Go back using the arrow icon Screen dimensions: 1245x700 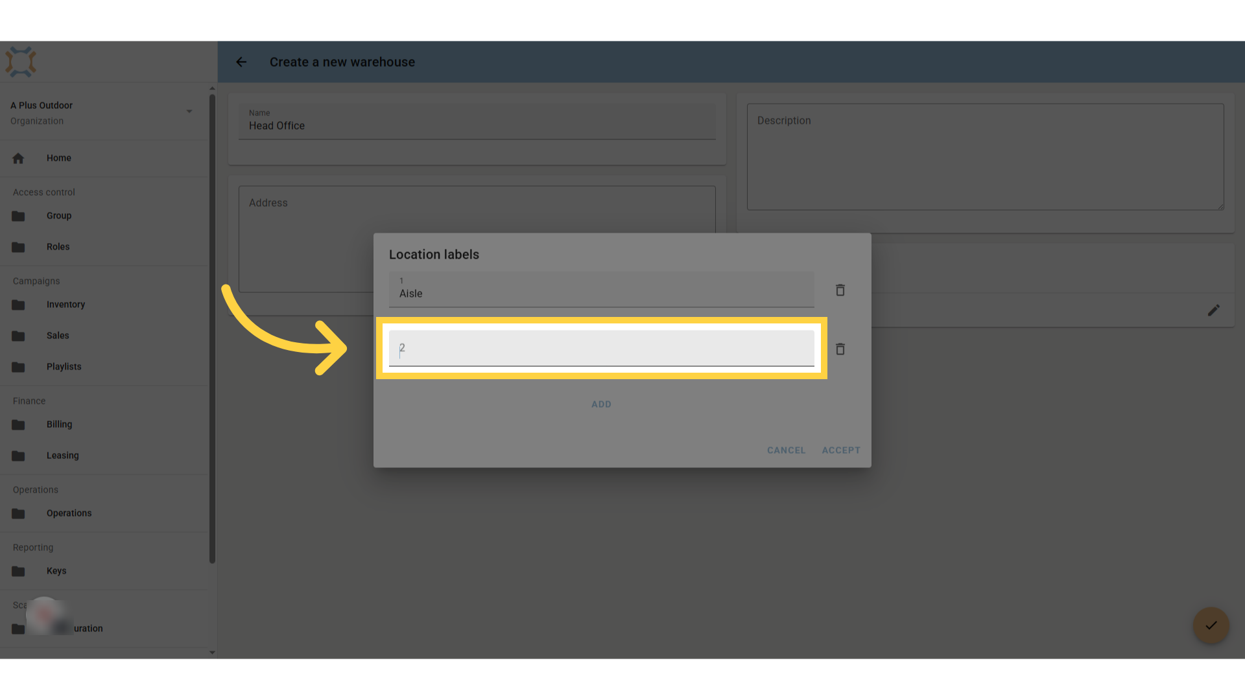pyautogui.click(x=241, y=62)
